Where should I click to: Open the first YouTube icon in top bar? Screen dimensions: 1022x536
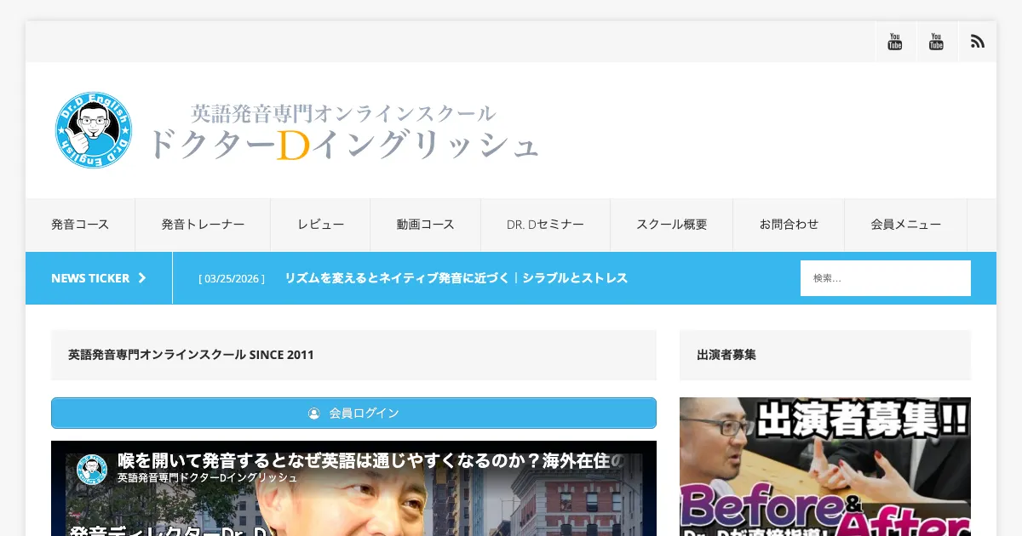coord(895,42)
